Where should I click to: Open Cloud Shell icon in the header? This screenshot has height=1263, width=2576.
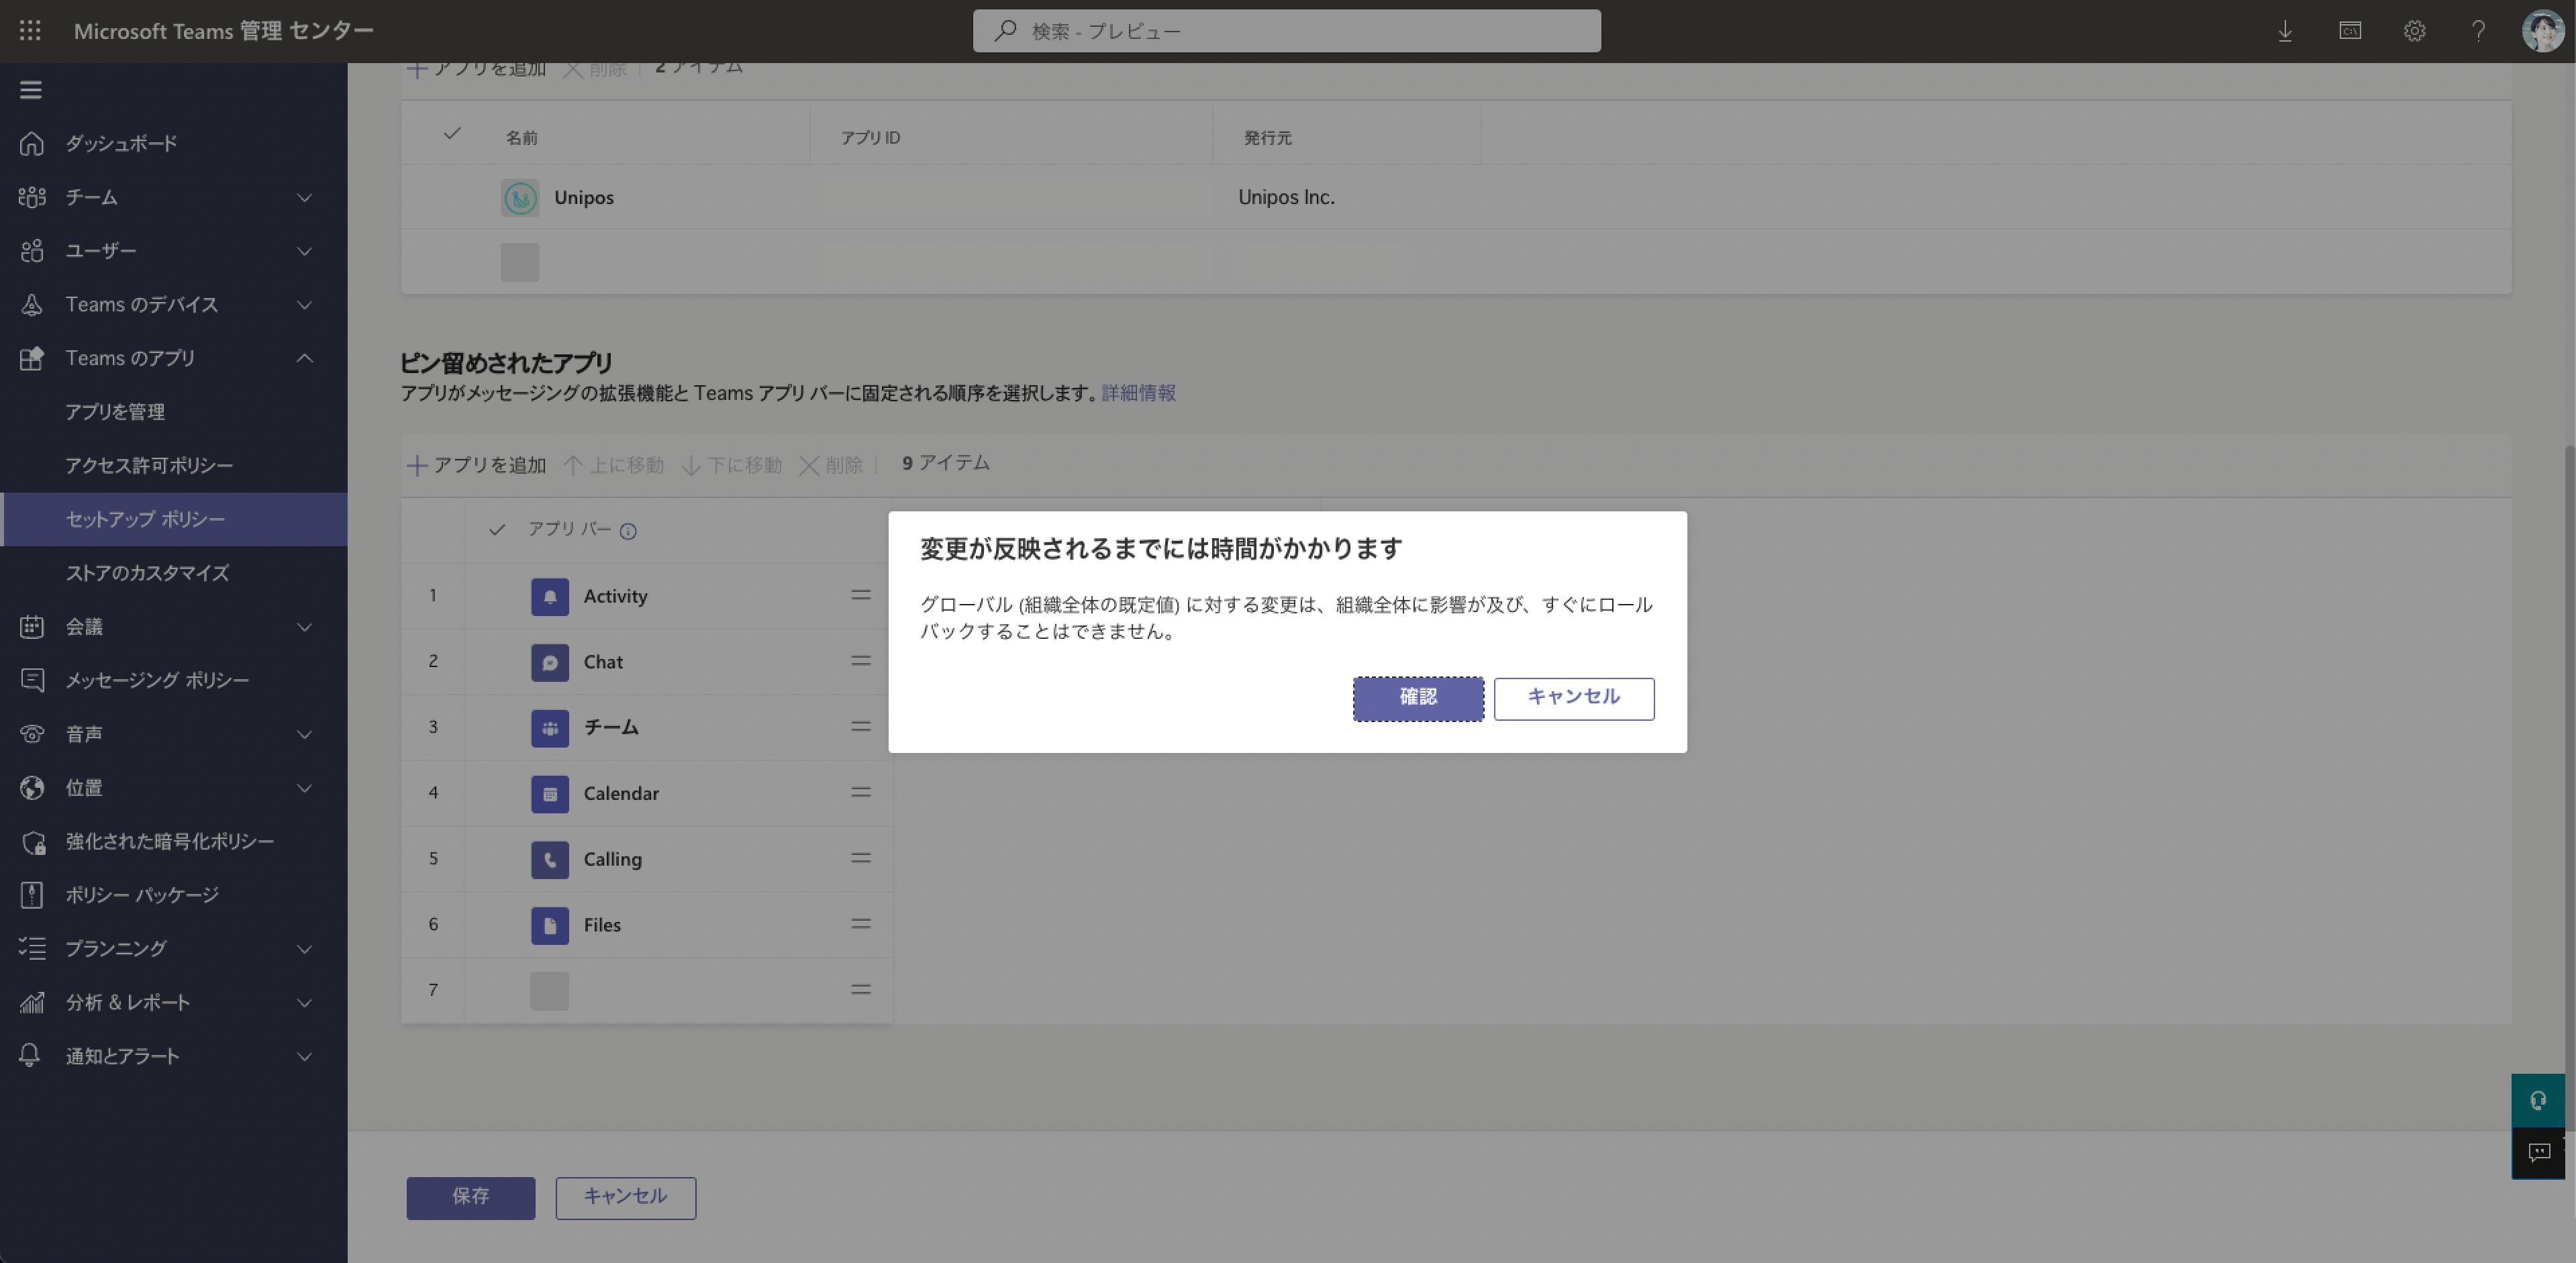tap(2350, 31)
